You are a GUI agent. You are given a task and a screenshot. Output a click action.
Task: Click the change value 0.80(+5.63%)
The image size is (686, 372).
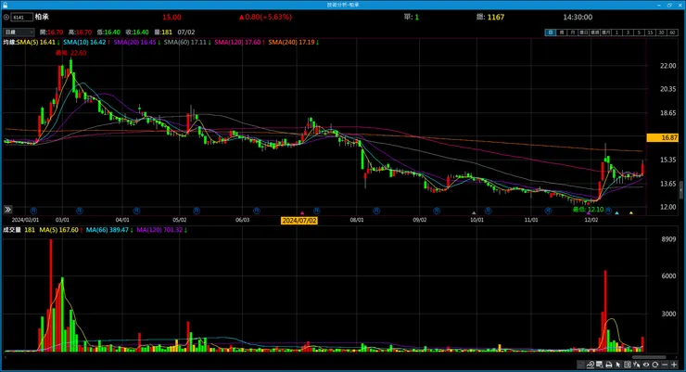click(265, 17)
